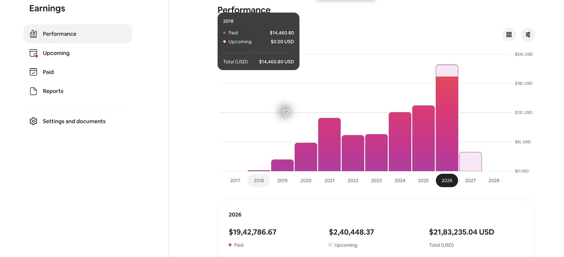The height and width of the screenshot is (257, 564).
Task: Click the Paid calendar-check icon
Action: pyautogui.click(x=33, y=72)
